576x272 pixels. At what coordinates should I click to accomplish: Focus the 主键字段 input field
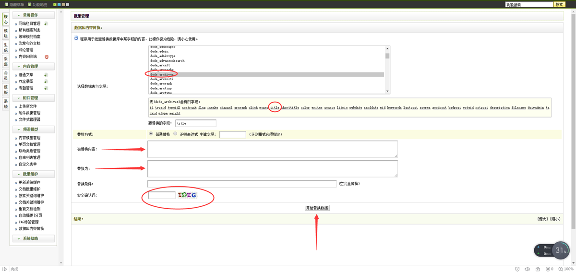click(233, 135)
